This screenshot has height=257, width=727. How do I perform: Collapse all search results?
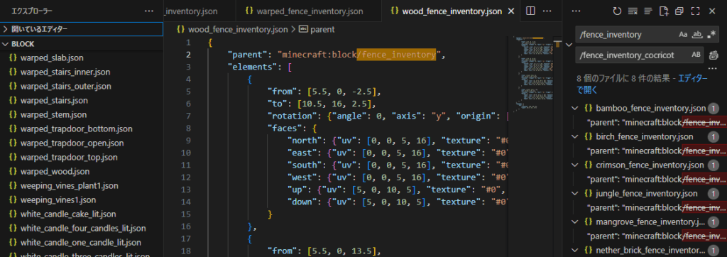pyautogui.click(x=679, y=11)
